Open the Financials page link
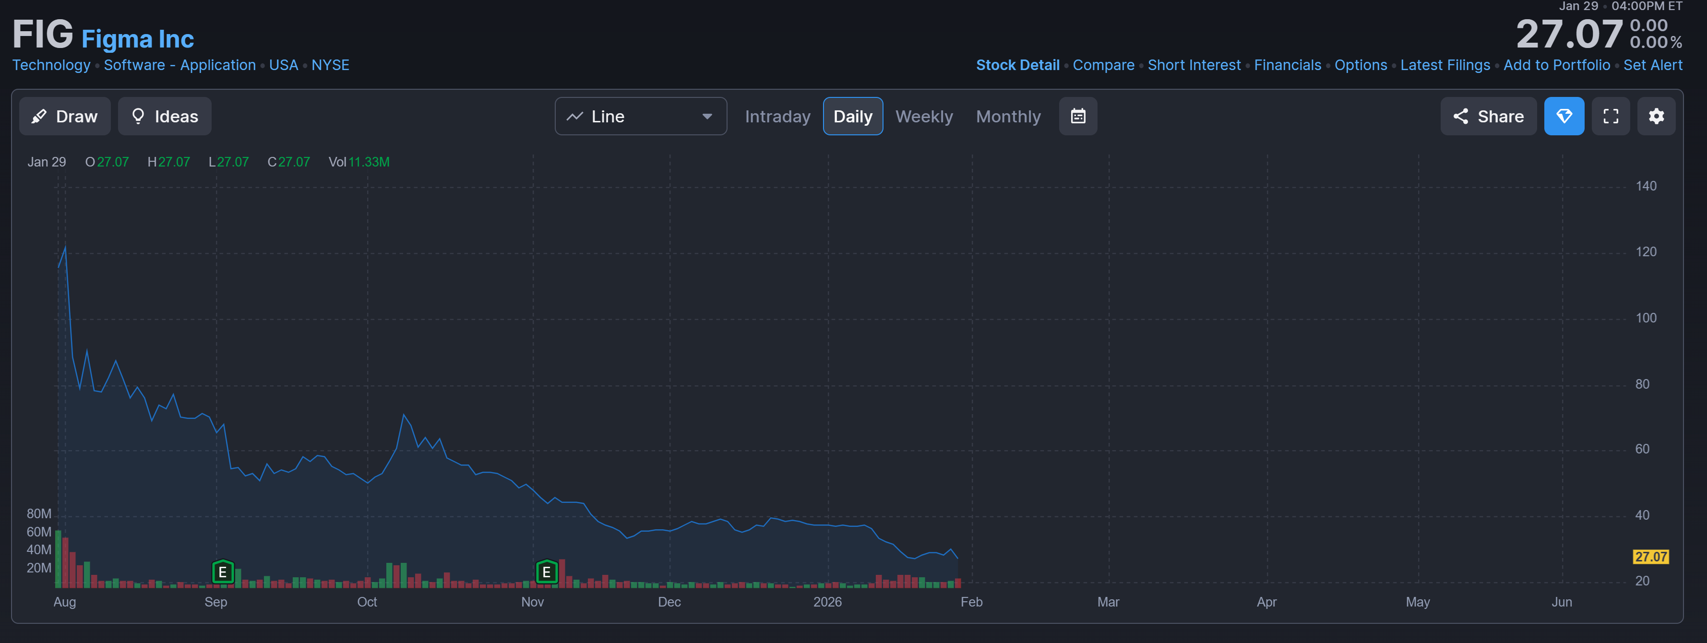 click(x=1287, y=65)
